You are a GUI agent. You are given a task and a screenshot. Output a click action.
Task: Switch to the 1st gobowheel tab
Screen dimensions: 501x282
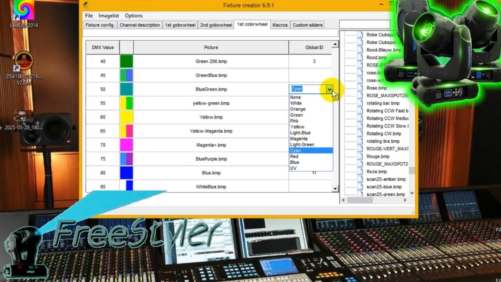[180, 25]
